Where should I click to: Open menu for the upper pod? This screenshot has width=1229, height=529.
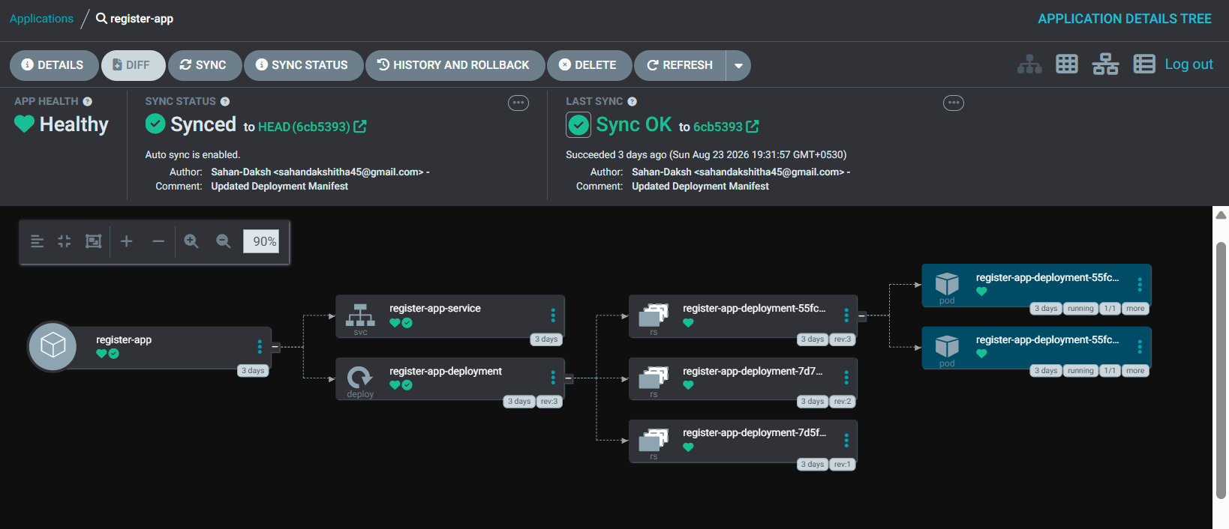1140,284
